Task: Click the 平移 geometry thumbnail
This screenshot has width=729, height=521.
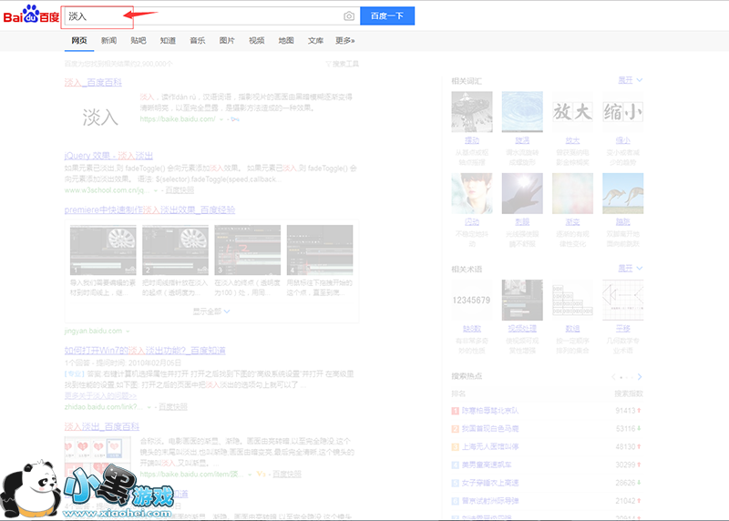Action: (x=623, y=300)
